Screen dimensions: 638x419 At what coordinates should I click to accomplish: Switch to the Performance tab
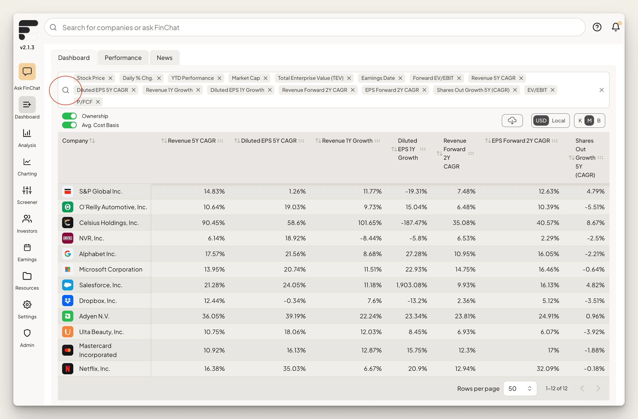[123, 57]
